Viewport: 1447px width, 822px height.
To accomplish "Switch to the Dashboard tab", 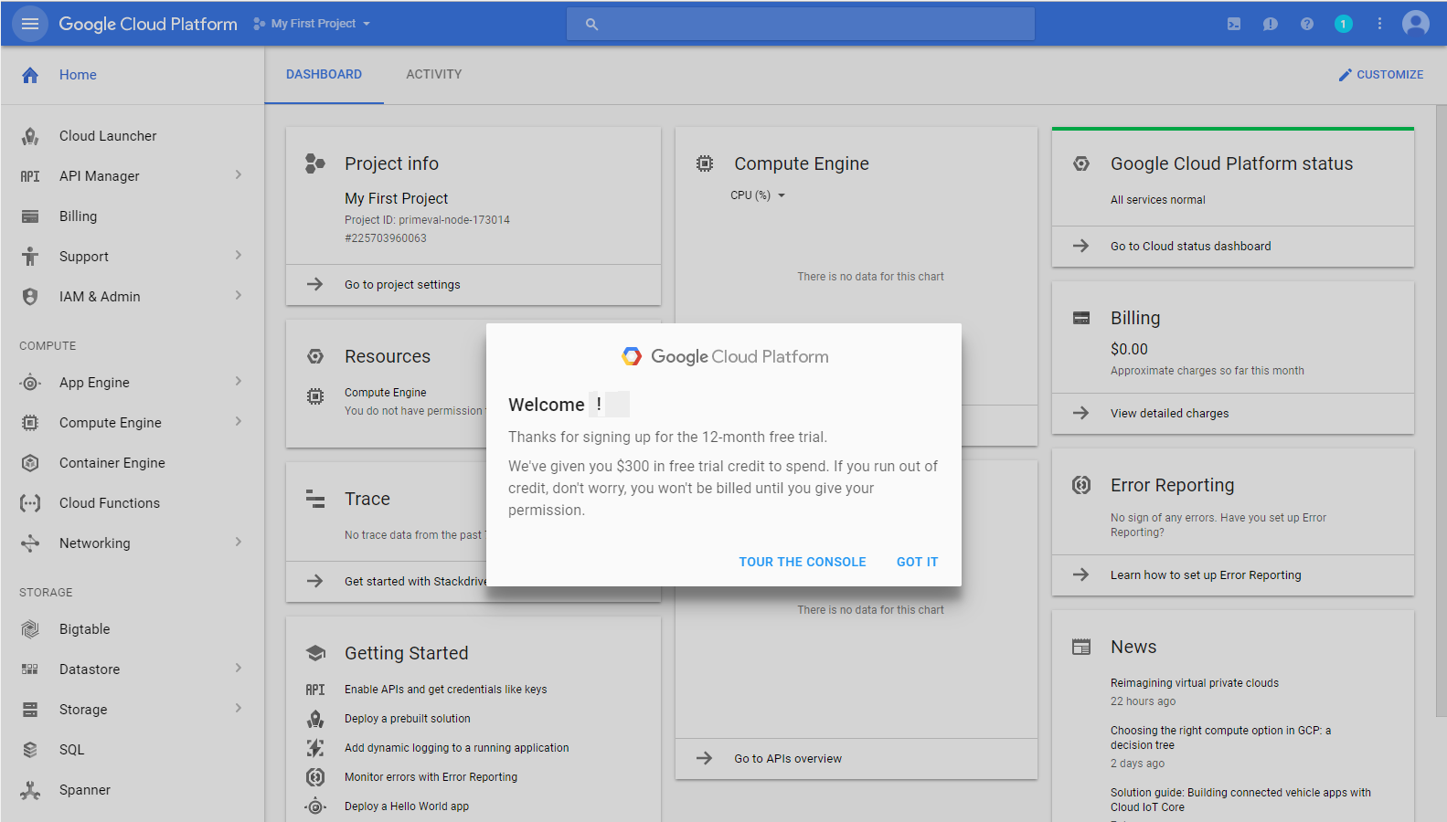I will click(x=324, y=75).
